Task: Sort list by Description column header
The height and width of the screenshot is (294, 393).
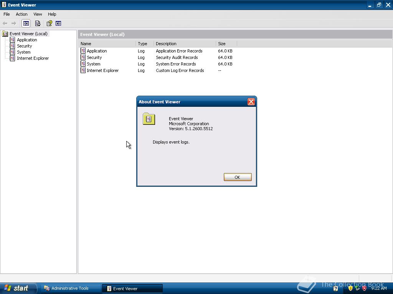Action: (185, 44)
